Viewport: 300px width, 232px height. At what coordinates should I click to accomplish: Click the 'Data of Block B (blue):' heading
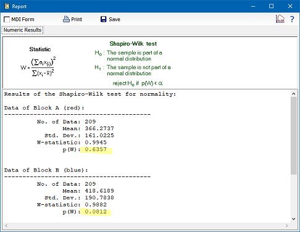tap(46, 170)
